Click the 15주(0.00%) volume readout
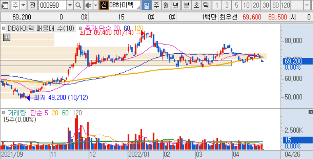 (20, 120)
